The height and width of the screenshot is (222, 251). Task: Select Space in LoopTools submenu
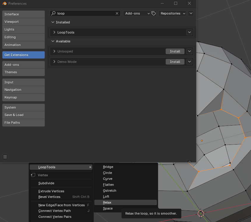[x=126, y=208]
